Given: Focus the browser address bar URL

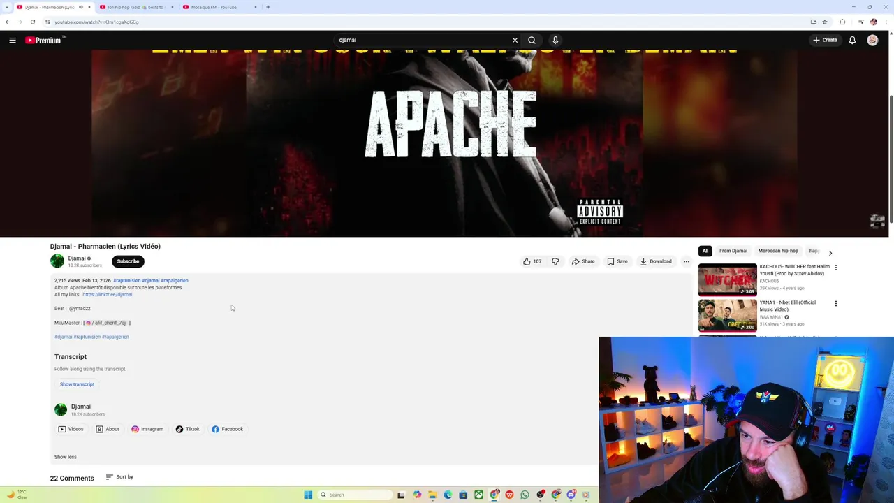Looking at the screenshot, I should 96,22.
